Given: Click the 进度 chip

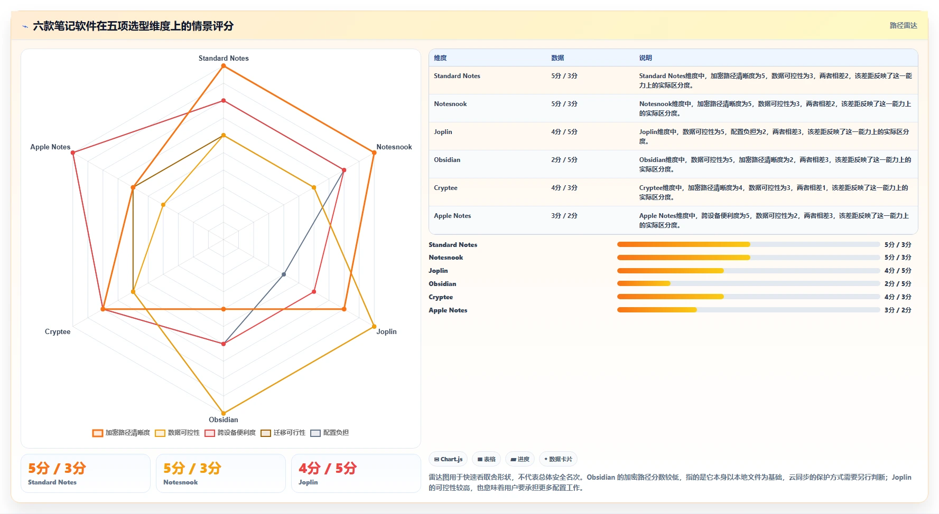Looking at the screenshot, I should tap(520, 459).
